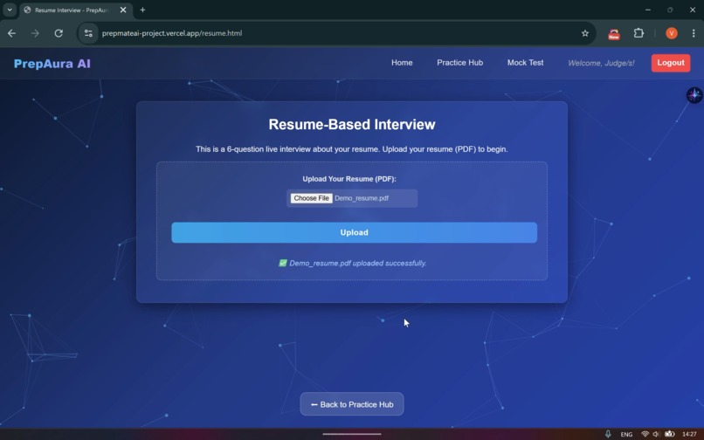
Task: Open a new browser tab
Action: point(142,10)
